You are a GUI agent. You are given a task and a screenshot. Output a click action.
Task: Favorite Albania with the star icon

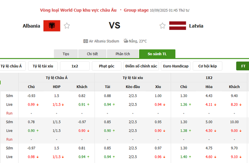(x=67, y=26)
